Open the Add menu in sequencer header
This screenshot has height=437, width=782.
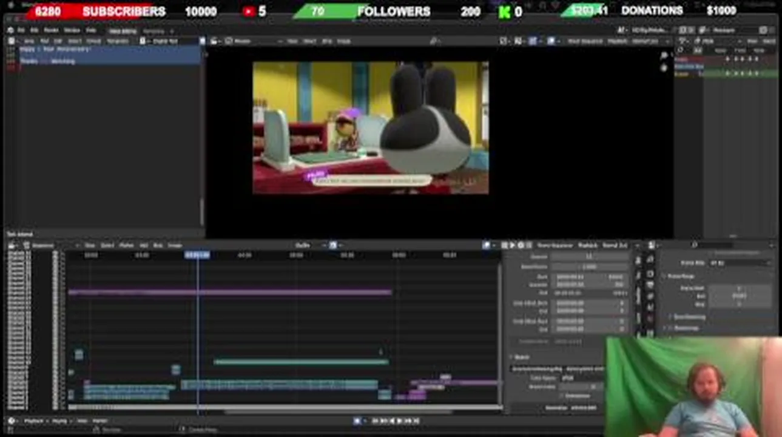click(144, 245)
